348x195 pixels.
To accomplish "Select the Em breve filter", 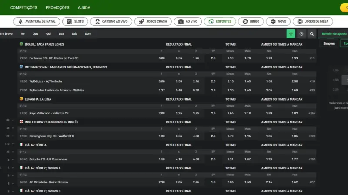I will tap(6, 34).
